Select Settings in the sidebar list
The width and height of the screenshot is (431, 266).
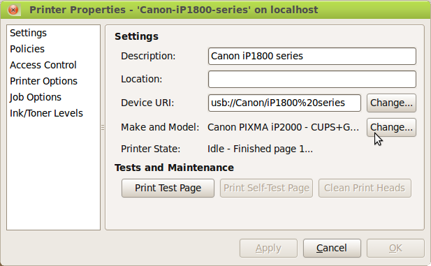click(29, 33)
